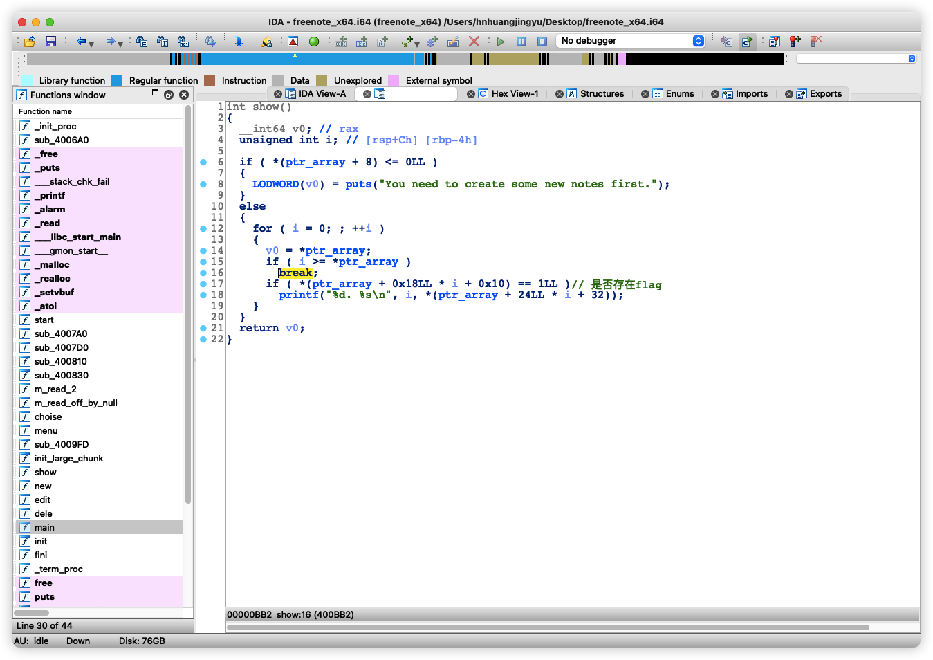
Task: Jump forward with the right arrow
Action: 110,42
